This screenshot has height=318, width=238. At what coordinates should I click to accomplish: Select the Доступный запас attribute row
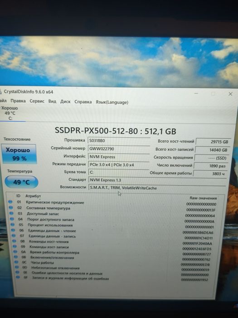click(113, 214)
